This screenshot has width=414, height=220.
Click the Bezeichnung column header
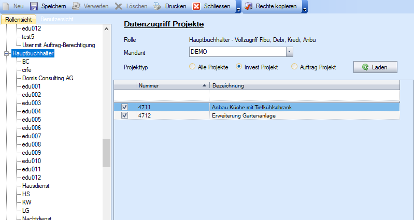coord(305,85)
